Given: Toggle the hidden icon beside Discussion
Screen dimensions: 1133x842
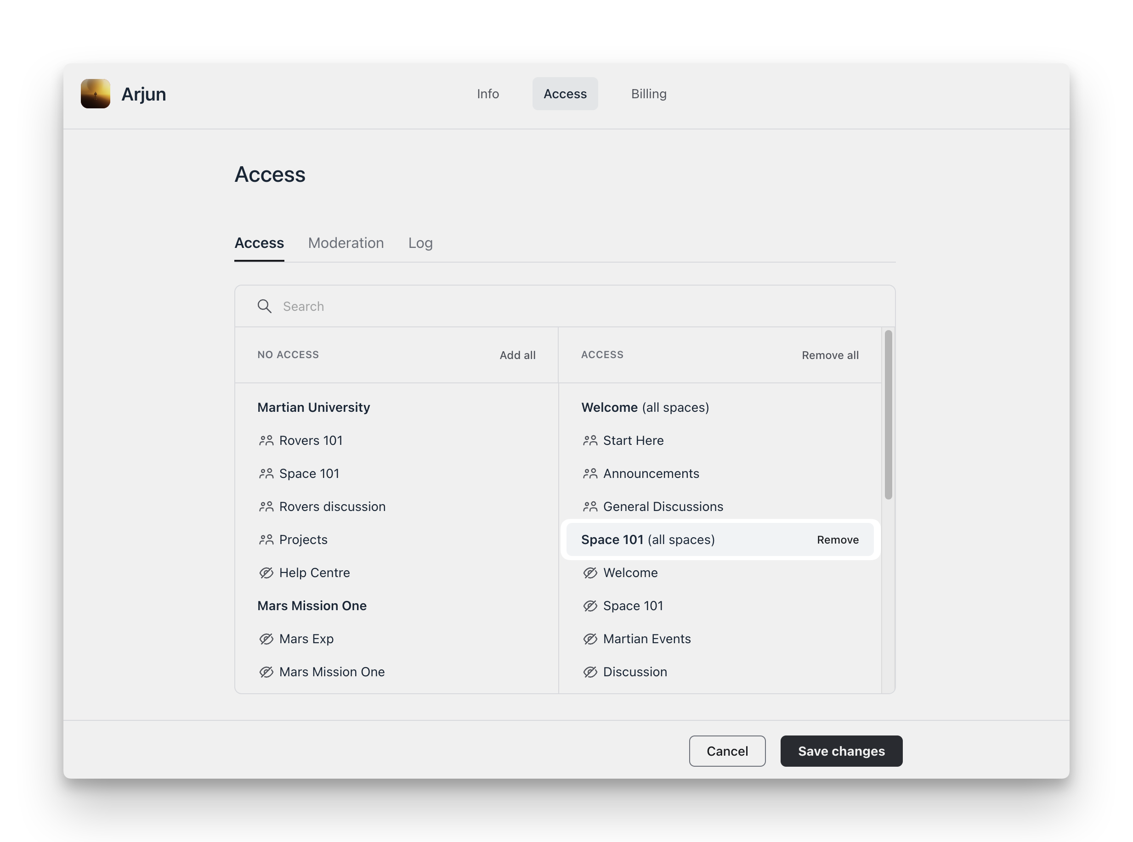Looking at the screenshot, I should [590, 672].
